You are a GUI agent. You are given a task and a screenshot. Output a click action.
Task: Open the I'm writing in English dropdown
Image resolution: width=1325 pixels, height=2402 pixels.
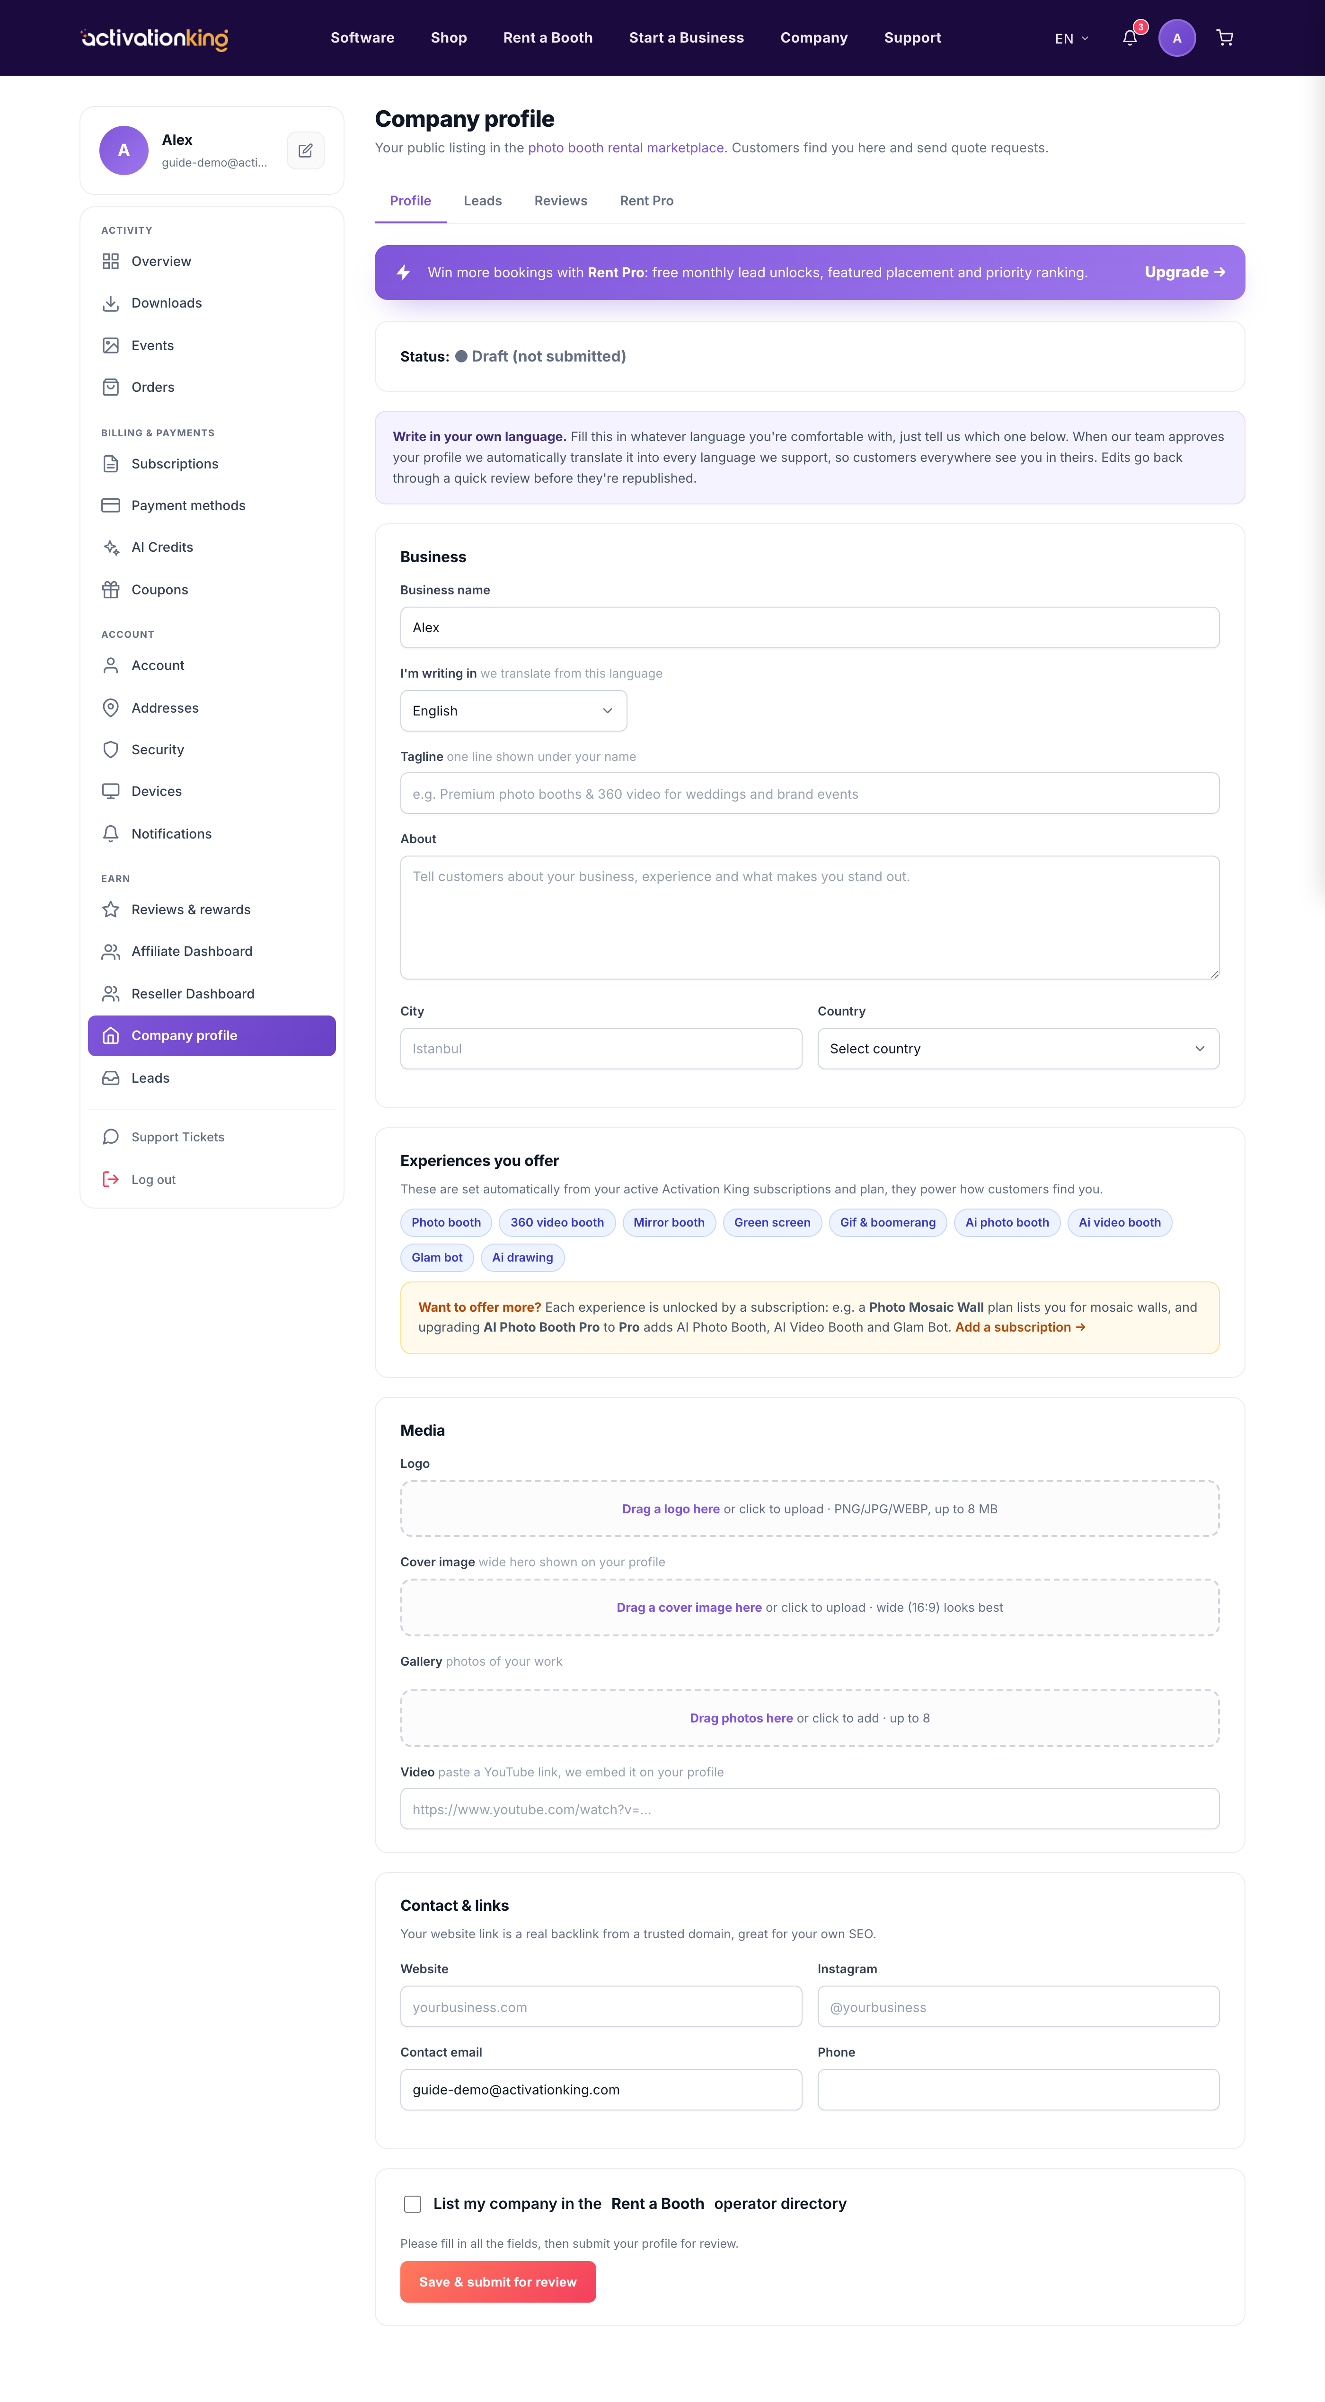[514, 711]
